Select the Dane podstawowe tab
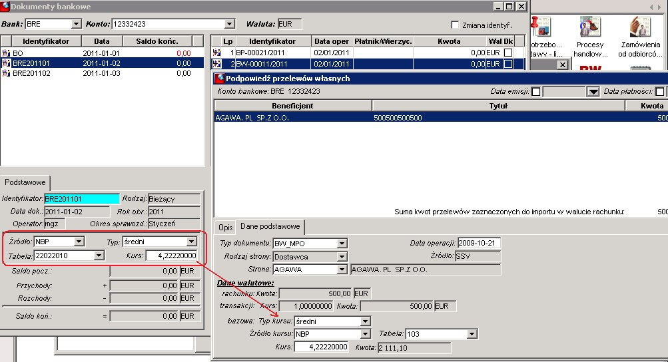Image resolution: width=668 pixels, height=362 pixels. 270,226
